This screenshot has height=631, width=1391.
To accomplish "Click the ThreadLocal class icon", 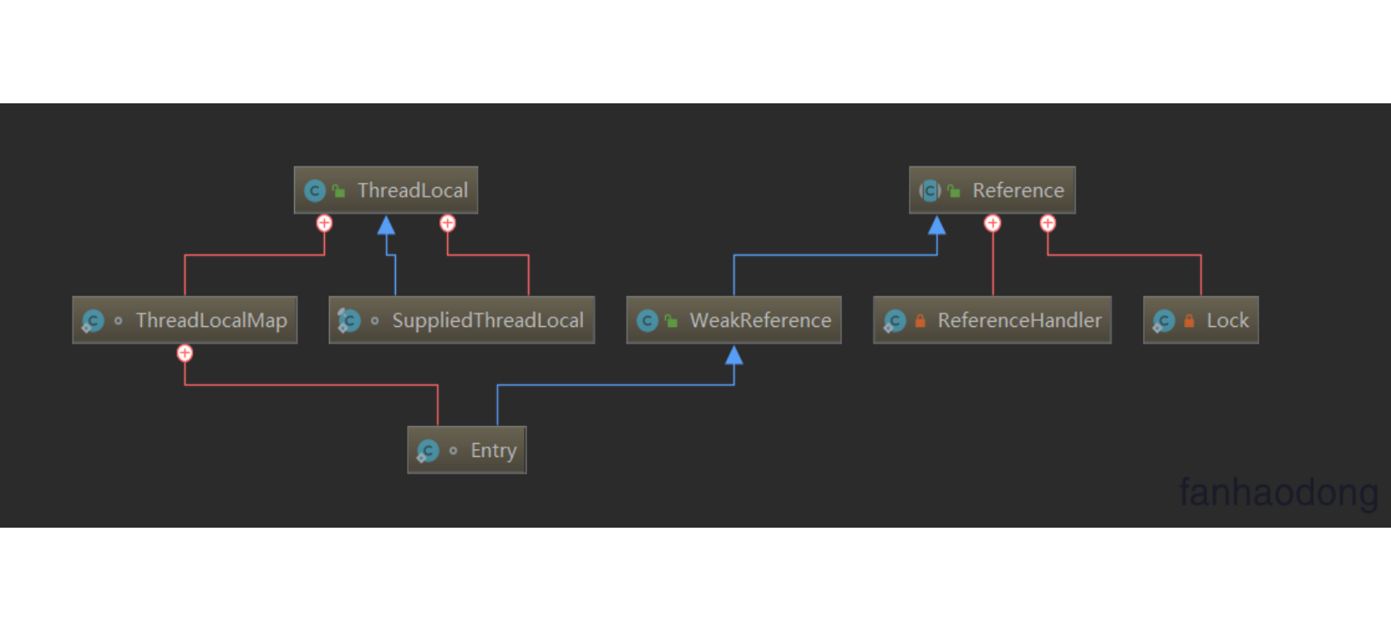I will pyautogui.click(x=315, y=190).
